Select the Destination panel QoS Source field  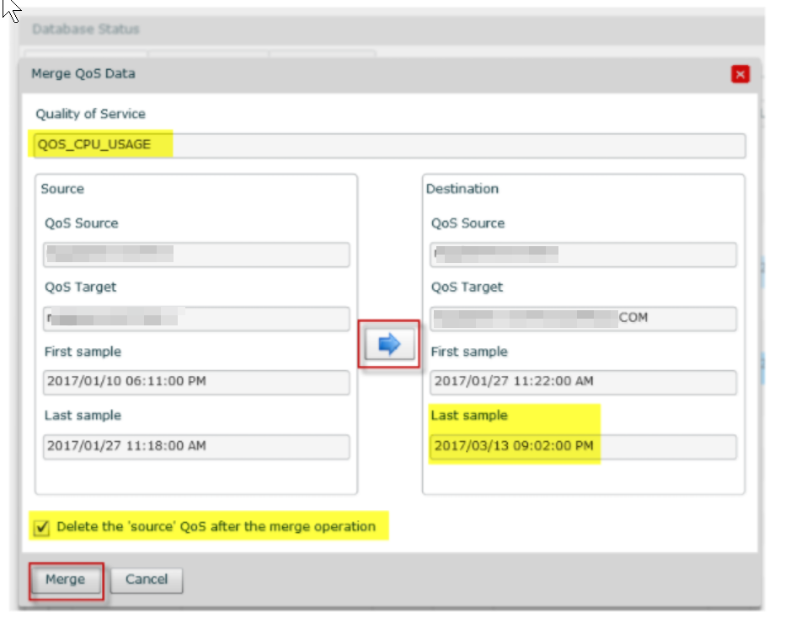[583, 255]
